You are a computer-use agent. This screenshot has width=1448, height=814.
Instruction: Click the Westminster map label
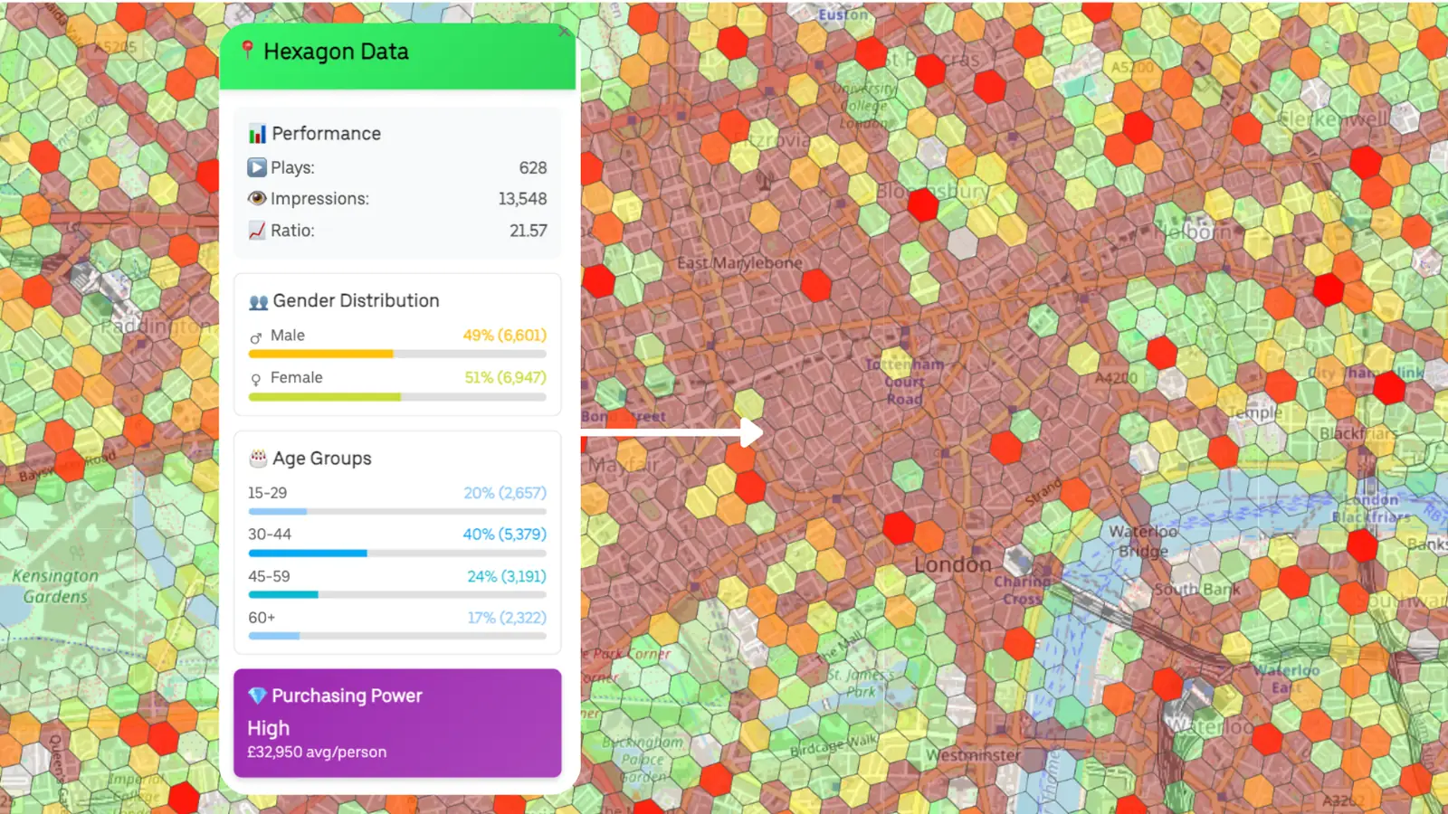(x=973, y=754)
